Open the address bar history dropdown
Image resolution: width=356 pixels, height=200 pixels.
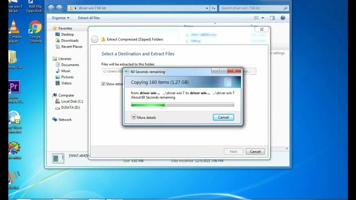[207, 8]
